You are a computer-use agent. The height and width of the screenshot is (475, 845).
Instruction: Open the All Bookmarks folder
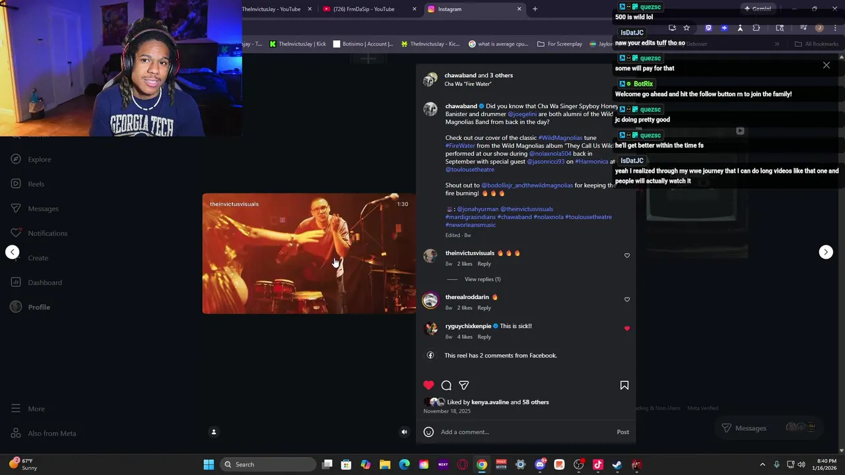point(817,44)
